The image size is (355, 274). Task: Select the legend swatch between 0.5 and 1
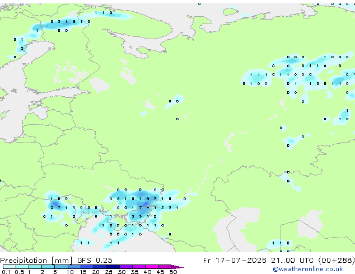tap(22, 267)
